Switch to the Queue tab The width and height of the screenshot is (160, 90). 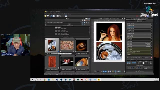coord(143,20)
